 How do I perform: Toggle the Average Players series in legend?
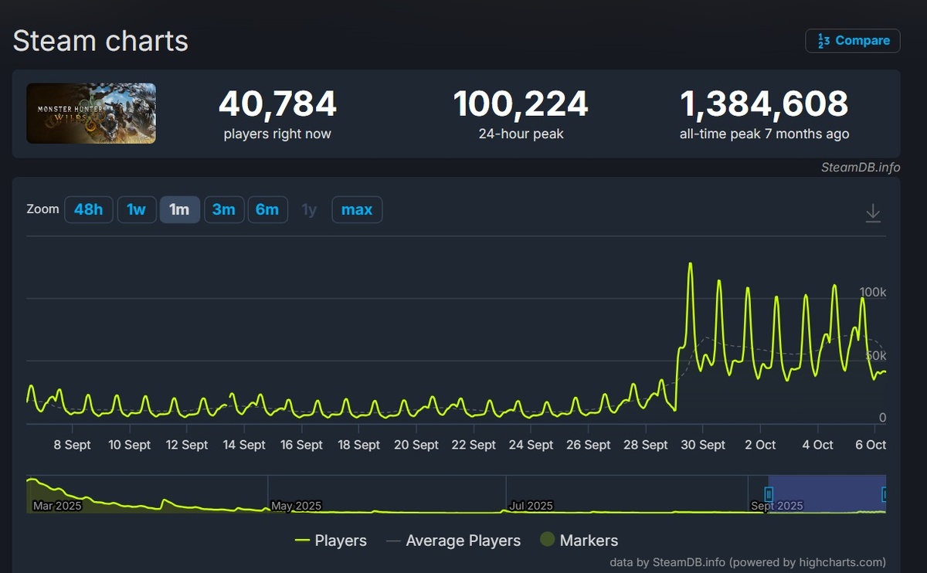click(x=453, y=541)
